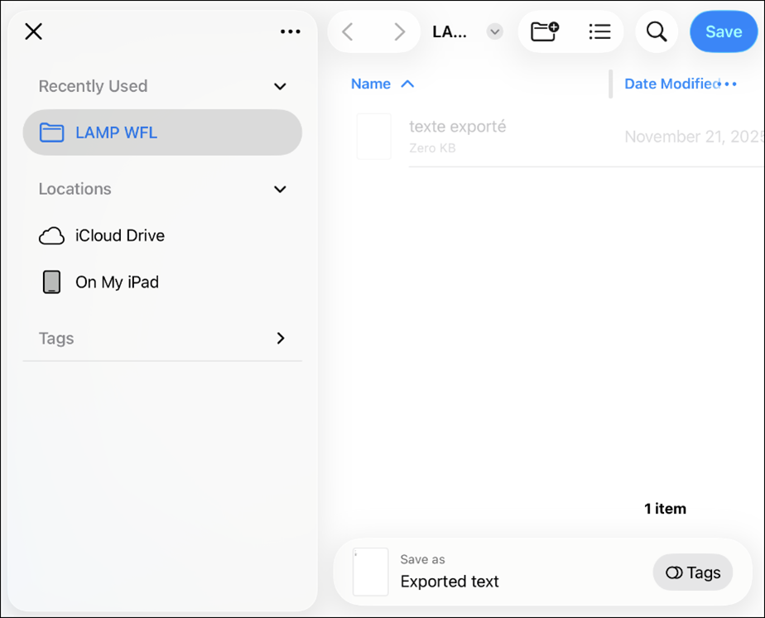Click the Save button
This screenshot has height=618, width=765.
point(723,31)
